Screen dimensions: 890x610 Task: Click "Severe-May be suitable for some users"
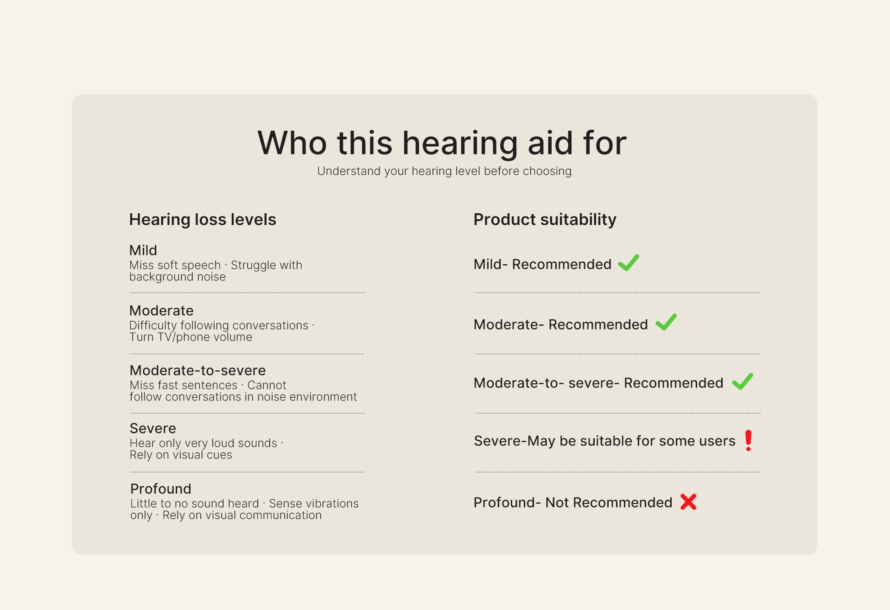604,441
